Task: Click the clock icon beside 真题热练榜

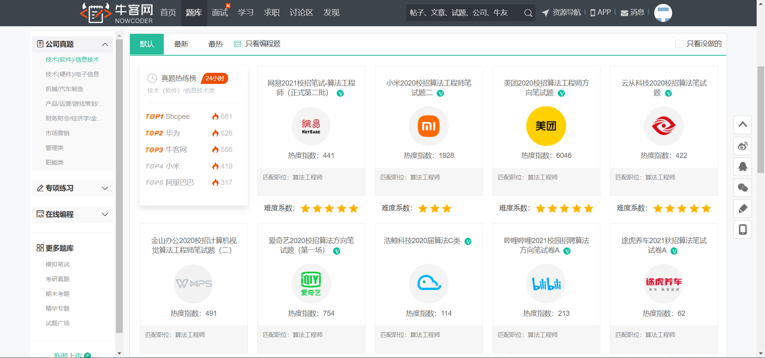Action: coord(152,78)
